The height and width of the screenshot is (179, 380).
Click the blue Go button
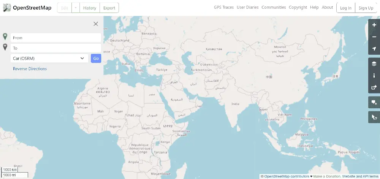[x=96, y=59]
